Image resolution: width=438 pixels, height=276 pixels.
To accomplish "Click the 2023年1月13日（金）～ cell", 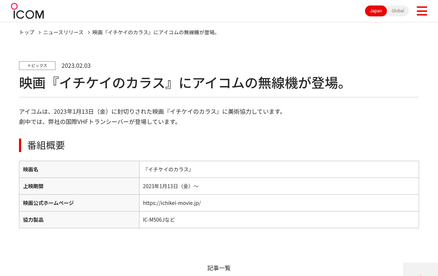I will (279, 186).
